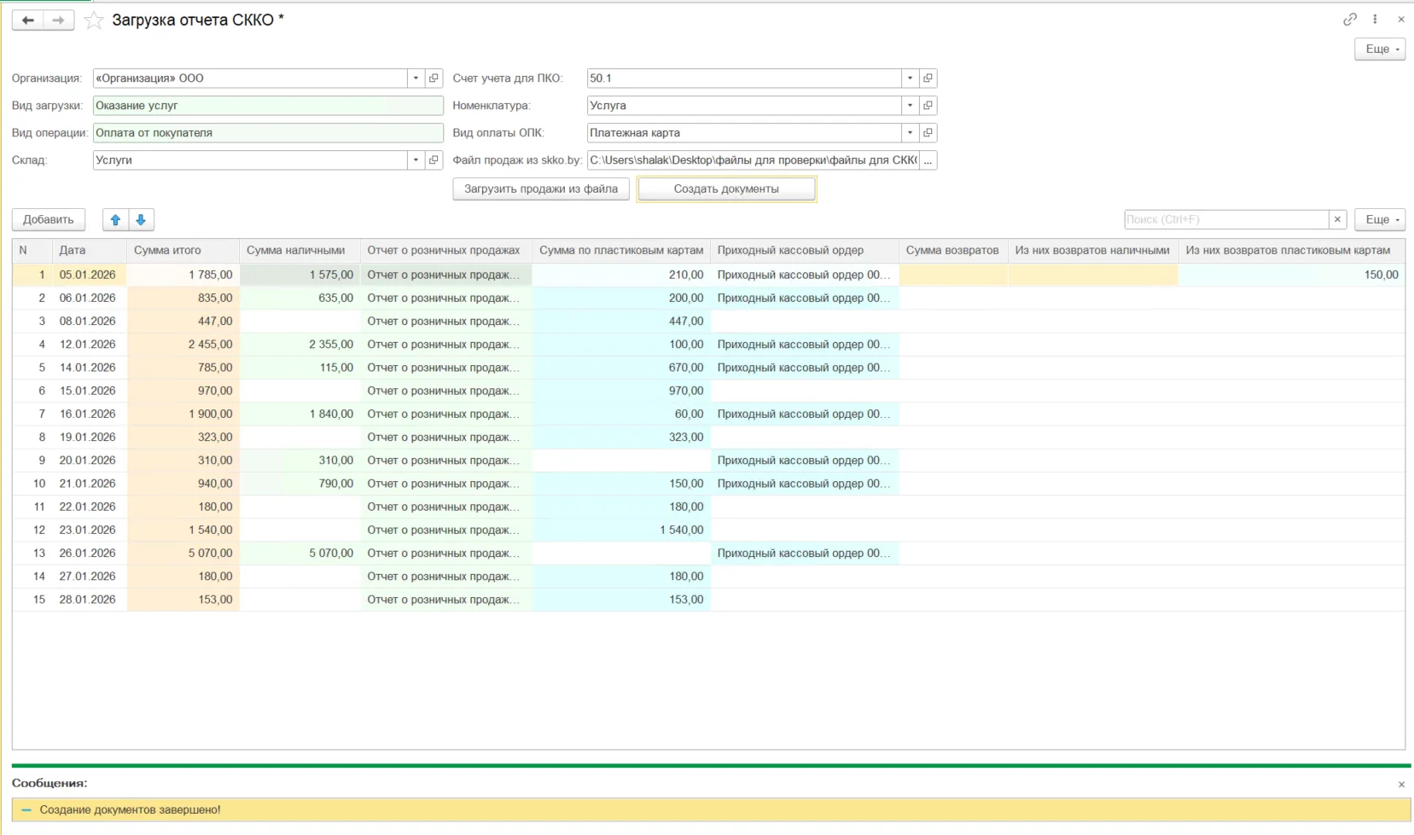The image size is (1414, 835).
Task: Click the file path input field
Action: click(x=753, y=159)
